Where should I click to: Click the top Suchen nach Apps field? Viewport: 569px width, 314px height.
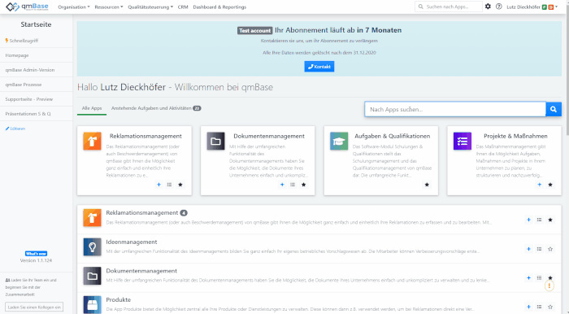(x=449, y=7)
